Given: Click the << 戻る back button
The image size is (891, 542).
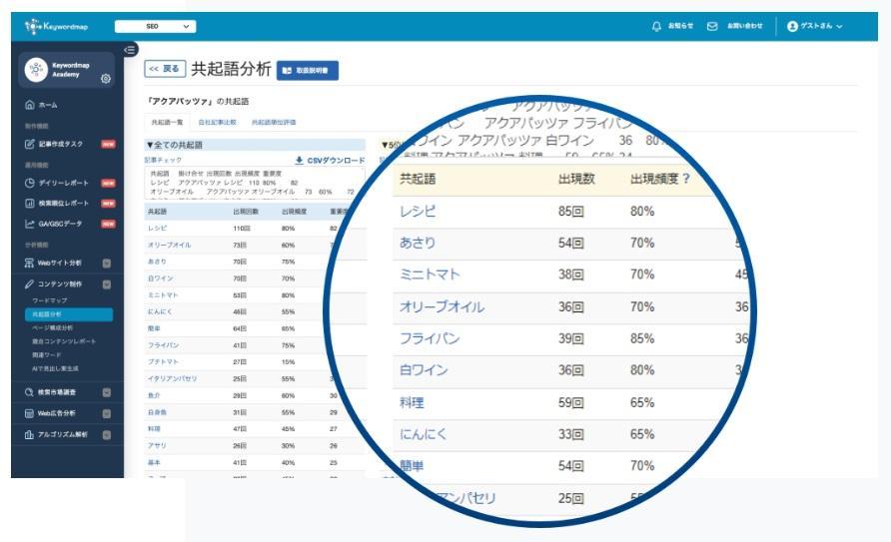Looking at the screenshot, I should pyautogui.click(x=165, y=69).
